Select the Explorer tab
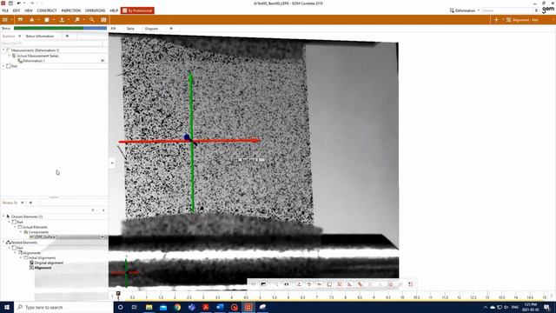556x313 pixels. tap(9, 37)
